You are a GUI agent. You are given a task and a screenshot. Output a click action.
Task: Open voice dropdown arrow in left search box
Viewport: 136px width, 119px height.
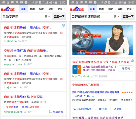(x=49, y=16)
